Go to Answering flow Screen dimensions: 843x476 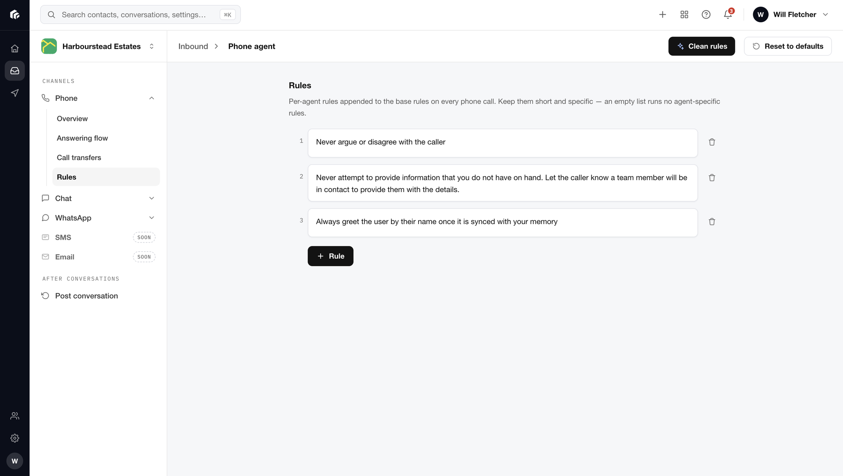tap(105, 138)
